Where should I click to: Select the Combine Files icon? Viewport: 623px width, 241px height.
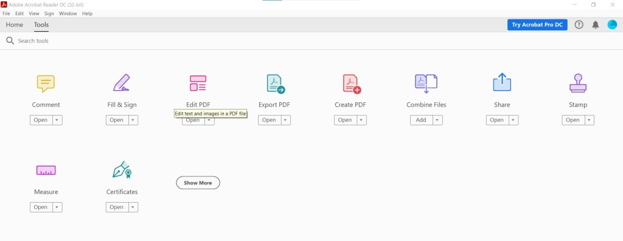point(426,83)
